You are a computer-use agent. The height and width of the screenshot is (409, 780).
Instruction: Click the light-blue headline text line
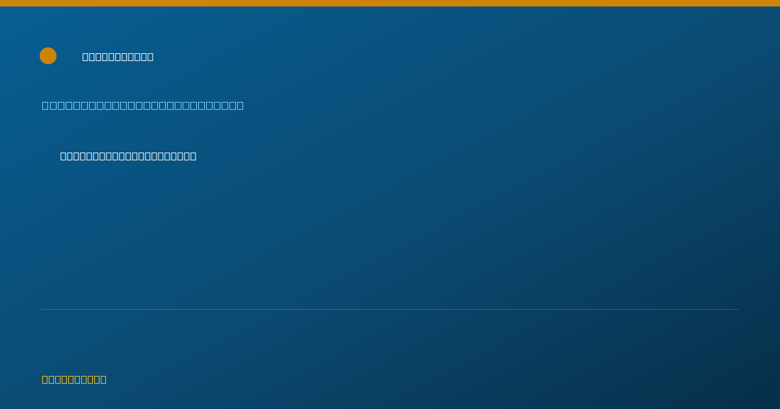coord(143,105)
